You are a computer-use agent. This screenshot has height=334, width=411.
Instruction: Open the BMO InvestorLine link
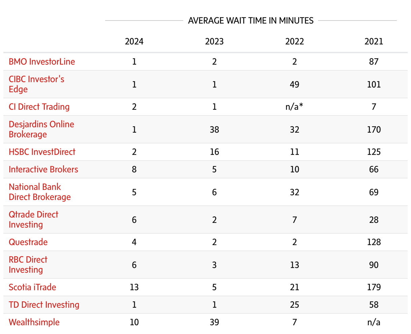pyautogui.click(x=42, y=62)
